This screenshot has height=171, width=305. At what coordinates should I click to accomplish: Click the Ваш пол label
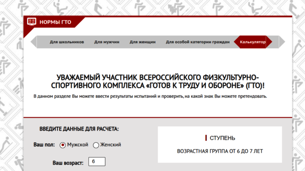(44, 145)
